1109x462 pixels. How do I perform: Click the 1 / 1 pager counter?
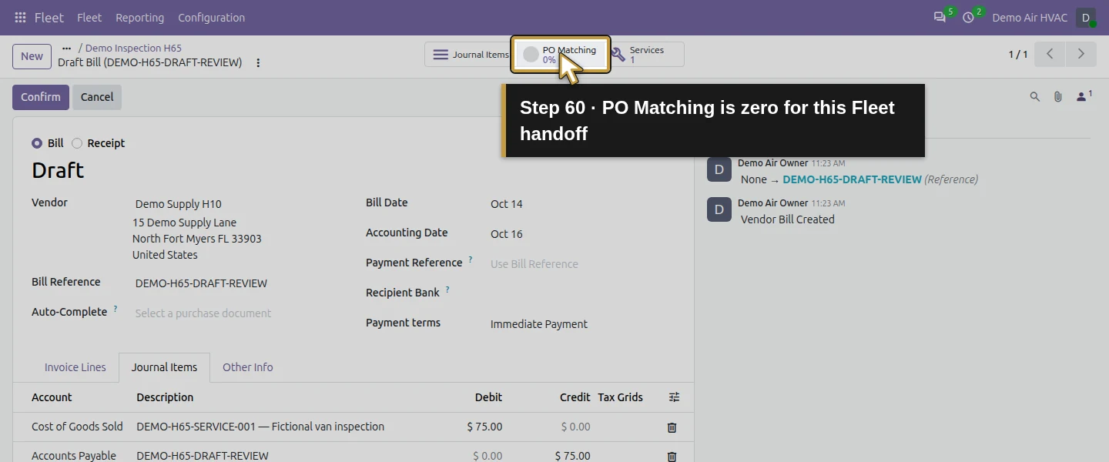click(x=1018, y=55)
